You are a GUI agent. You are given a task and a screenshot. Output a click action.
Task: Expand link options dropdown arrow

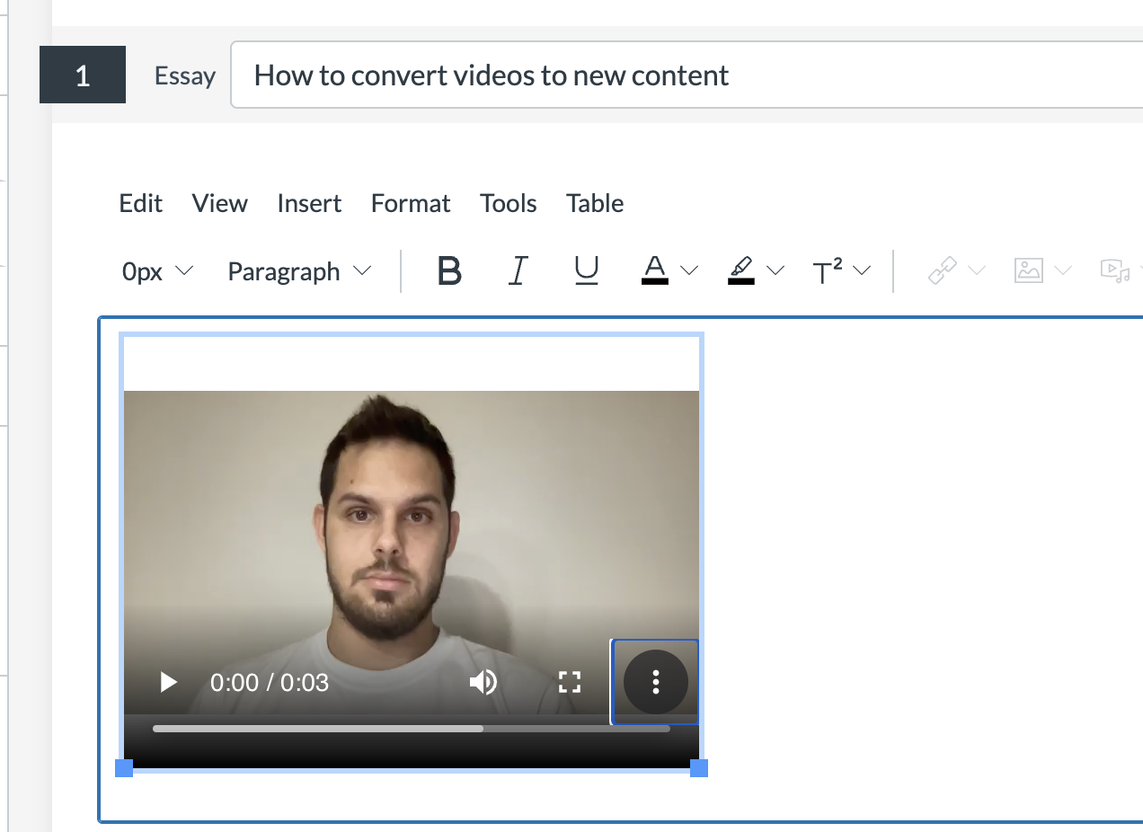click(x=977, y=270)
